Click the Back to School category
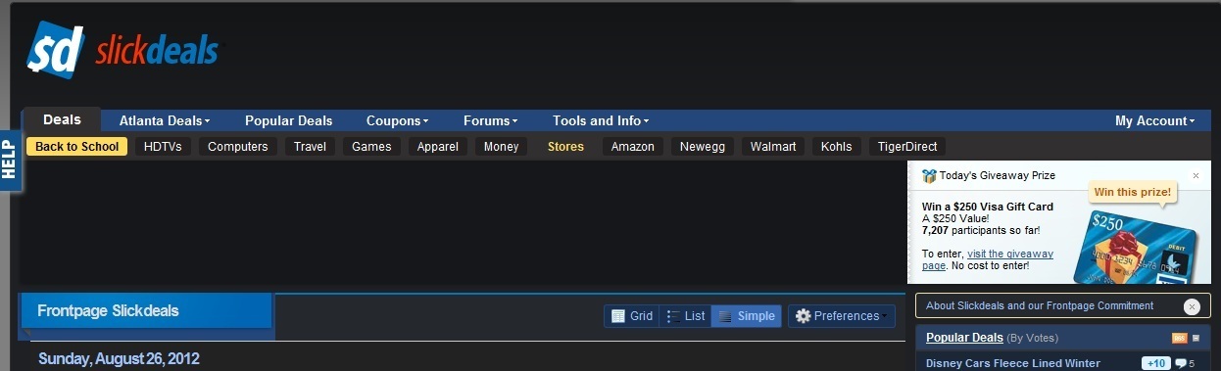This screenshot has width=1221, height=371. coord(76,147)
